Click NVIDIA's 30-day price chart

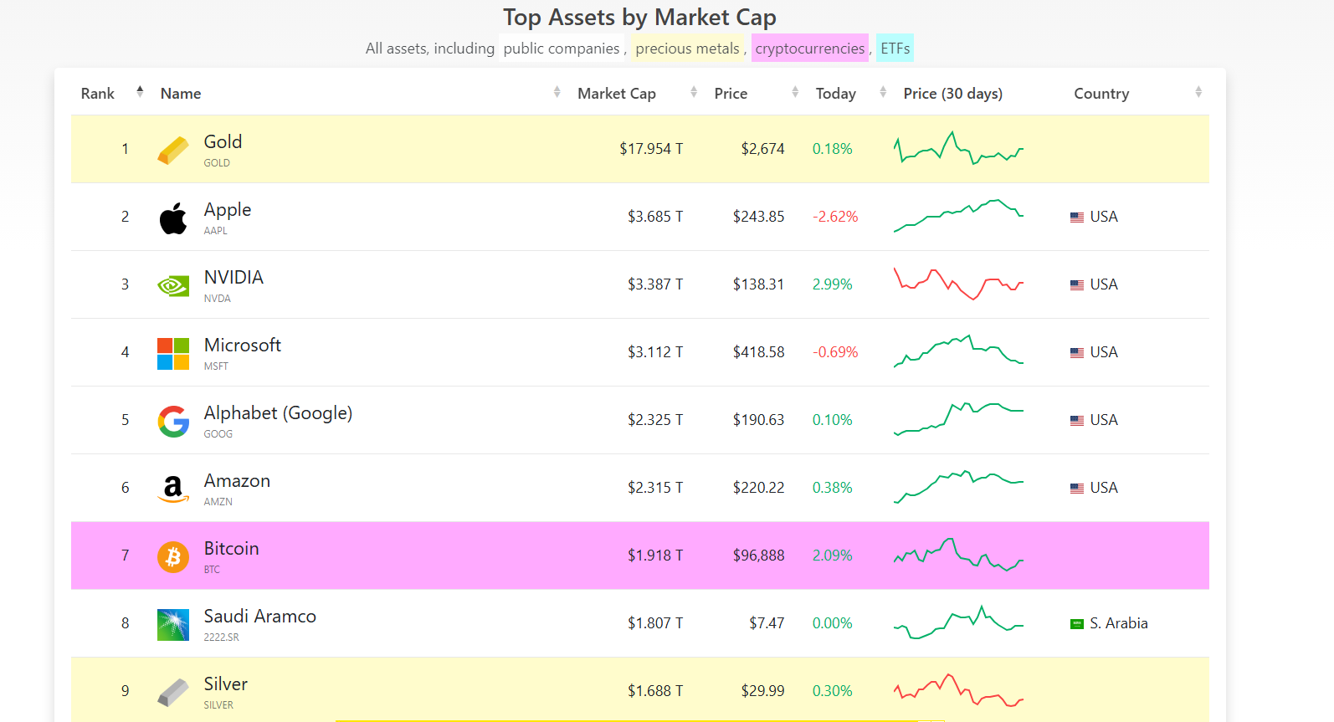(x=958, y=284)
